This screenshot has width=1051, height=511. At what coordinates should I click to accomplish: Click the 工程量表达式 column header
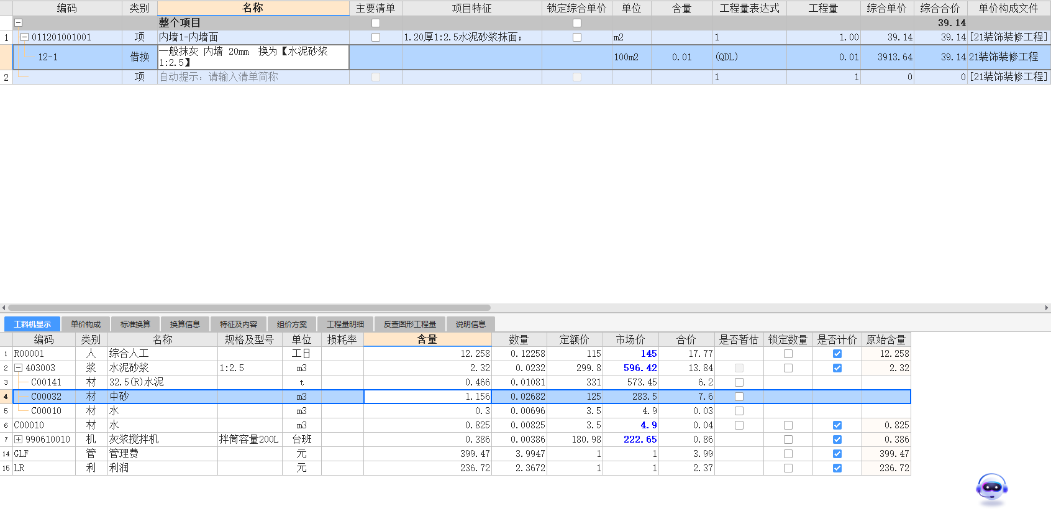750,8
